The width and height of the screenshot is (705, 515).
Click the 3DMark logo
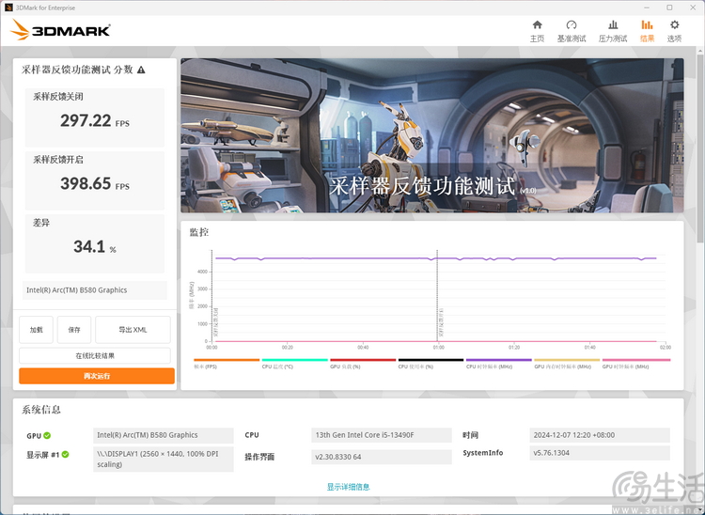[x=60, y=30]
